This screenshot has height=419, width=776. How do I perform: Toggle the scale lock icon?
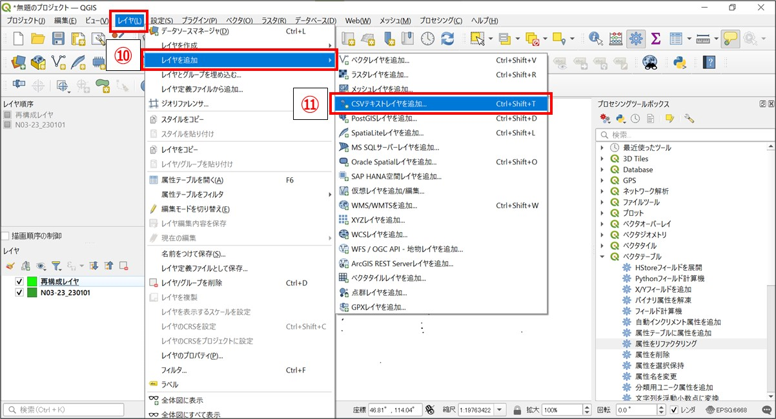tap(517, 410)
